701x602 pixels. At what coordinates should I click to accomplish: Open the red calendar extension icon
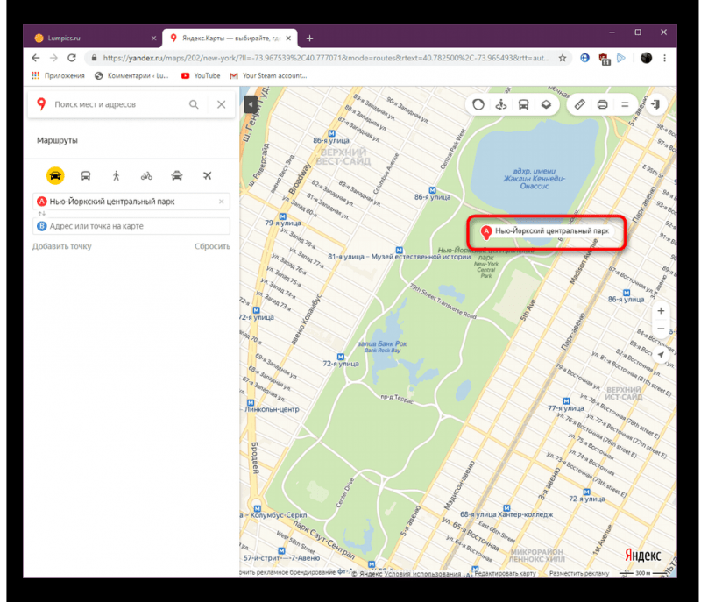pos(604,59)
